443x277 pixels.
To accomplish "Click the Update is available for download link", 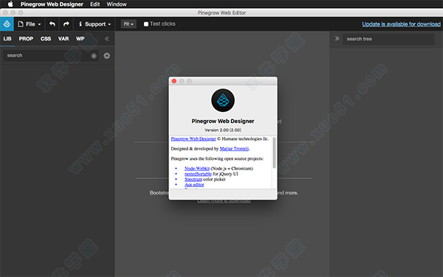I will pos(401,24).
